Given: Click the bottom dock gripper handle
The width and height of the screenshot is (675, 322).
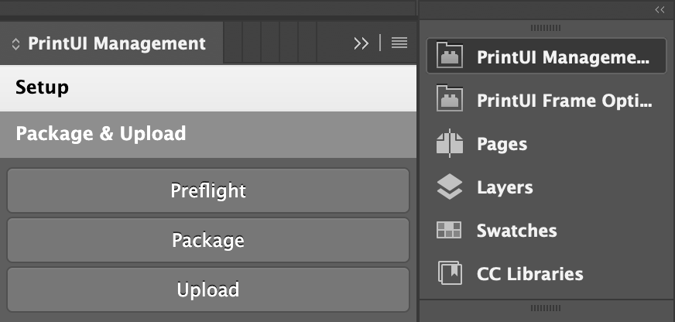Looking at the screenshot, I should click(546, 308).
